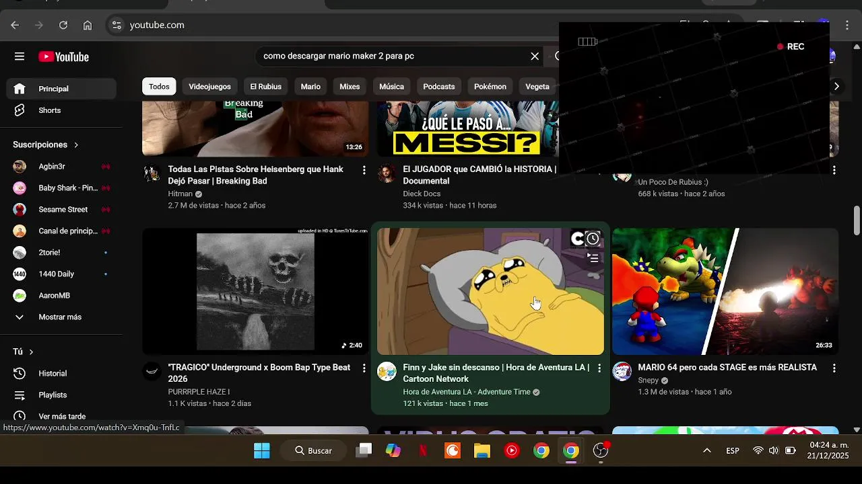Open Canal de princip... subscription

click(x=61, y=231)
